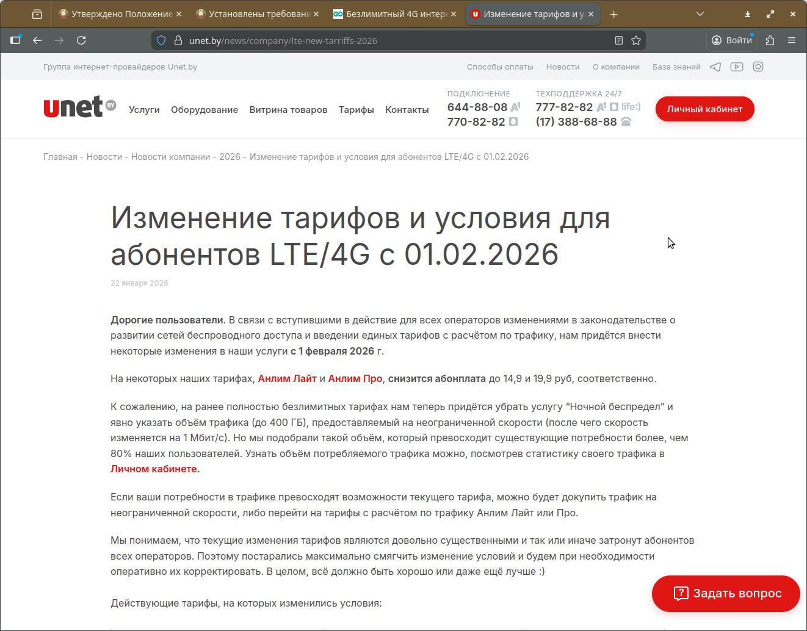This screenshot has width=807, height=631.
Task: Click the Unet.by logo
Action: (79, 107)
